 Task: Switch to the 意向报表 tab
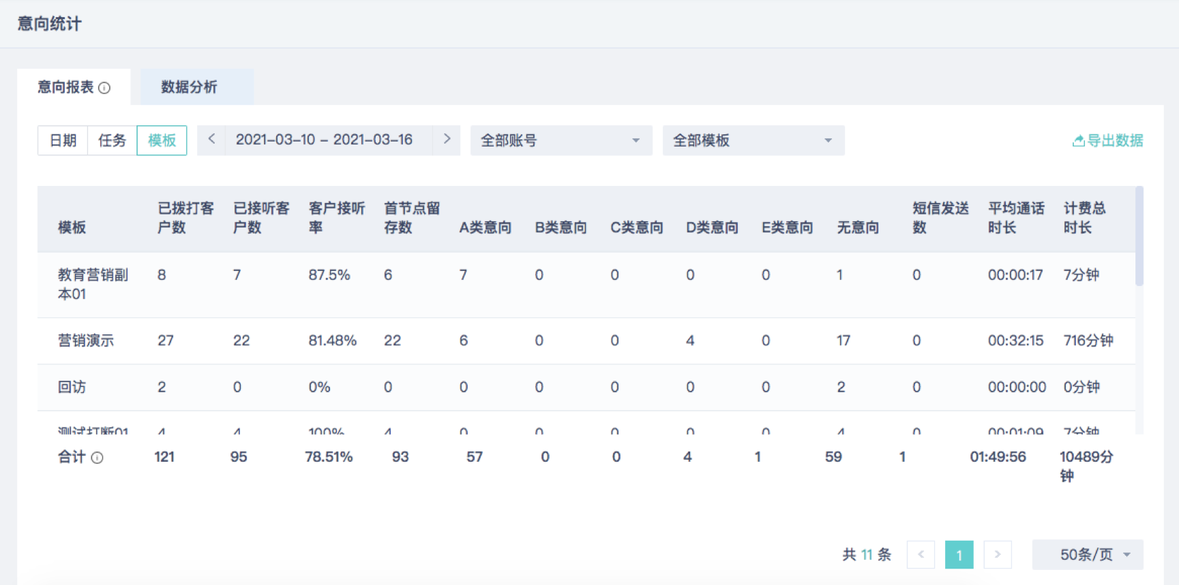pos(74,86)
